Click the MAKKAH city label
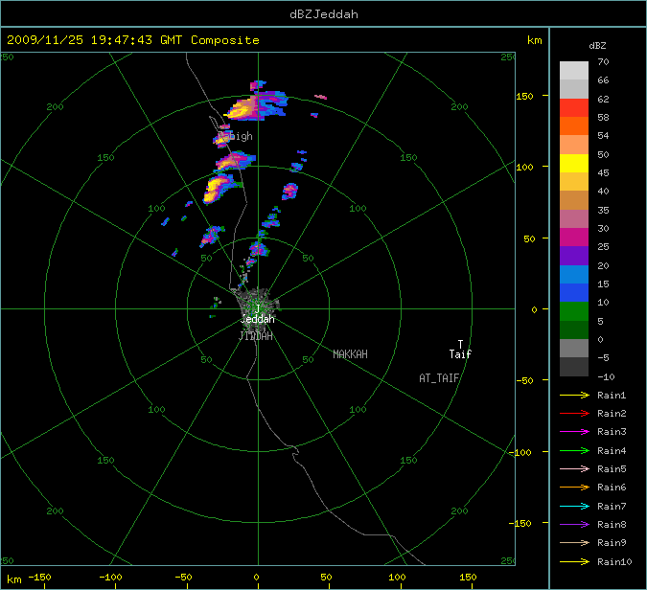 pyautogui.click(x=350, y=354)
